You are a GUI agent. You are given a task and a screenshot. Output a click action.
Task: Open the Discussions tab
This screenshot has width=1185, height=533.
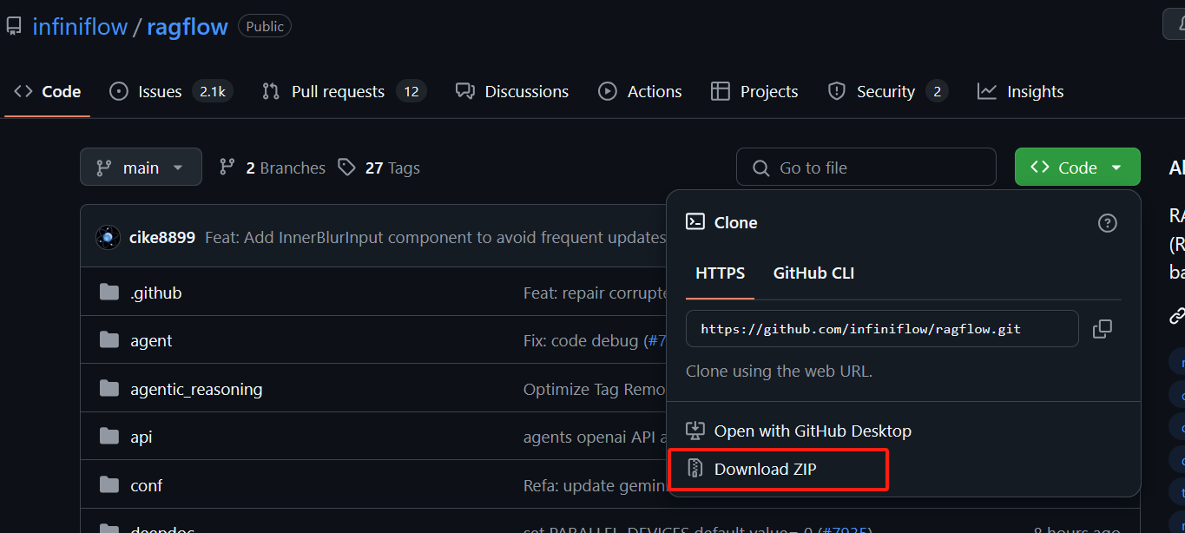pos(512,91)
